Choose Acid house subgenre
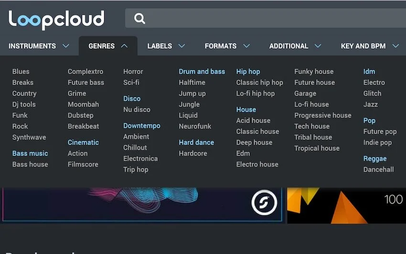The width and height of the screenshot is (406, 254). [x=253, y=120]
